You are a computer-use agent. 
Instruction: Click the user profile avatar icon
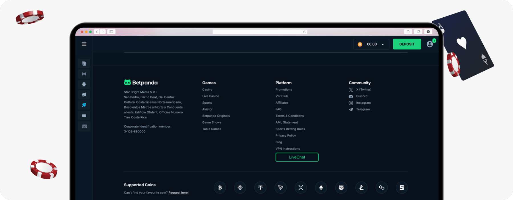click(x=430, y=44)
